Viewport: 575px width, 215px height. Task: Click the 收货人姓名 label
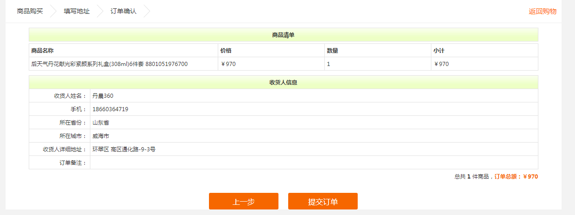click(x=70, y=96)
